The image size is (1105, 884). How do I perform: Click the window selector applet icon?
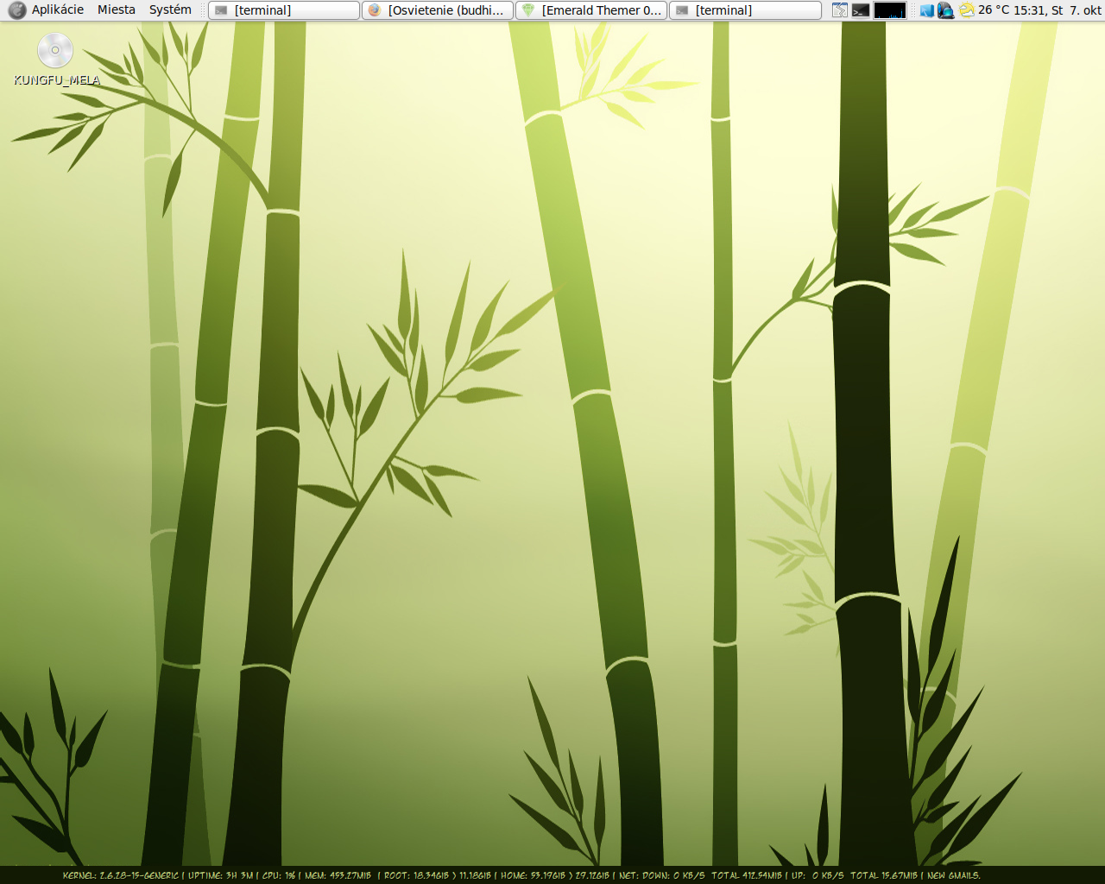tap(840, 10)
